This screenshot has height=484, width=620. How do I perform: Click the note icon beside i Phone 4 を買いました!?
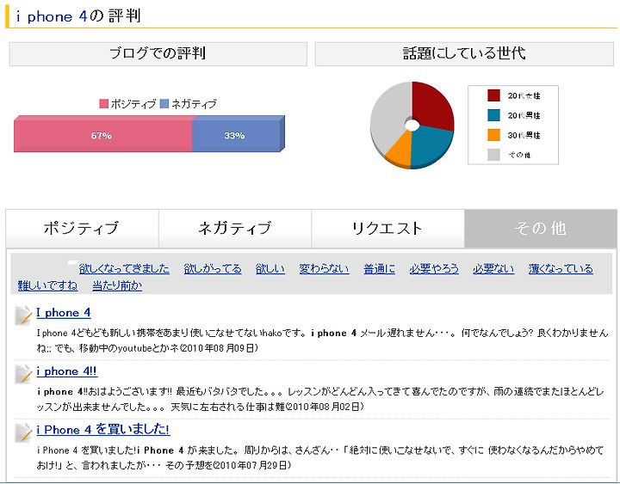coord(23,432)
